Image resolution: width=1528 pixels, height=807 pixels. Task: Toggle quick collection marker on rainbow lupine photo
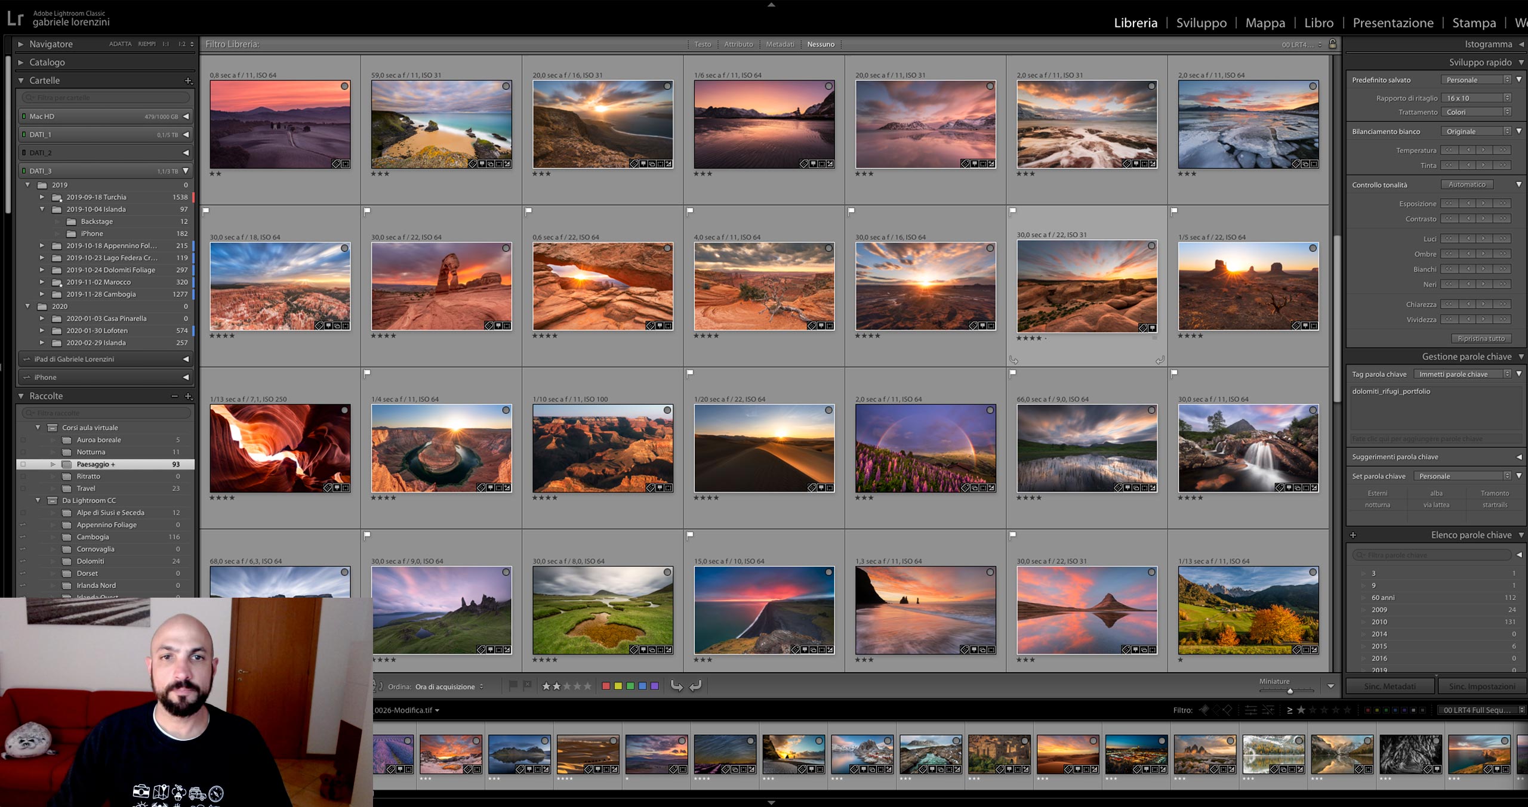tap(990, 410)
